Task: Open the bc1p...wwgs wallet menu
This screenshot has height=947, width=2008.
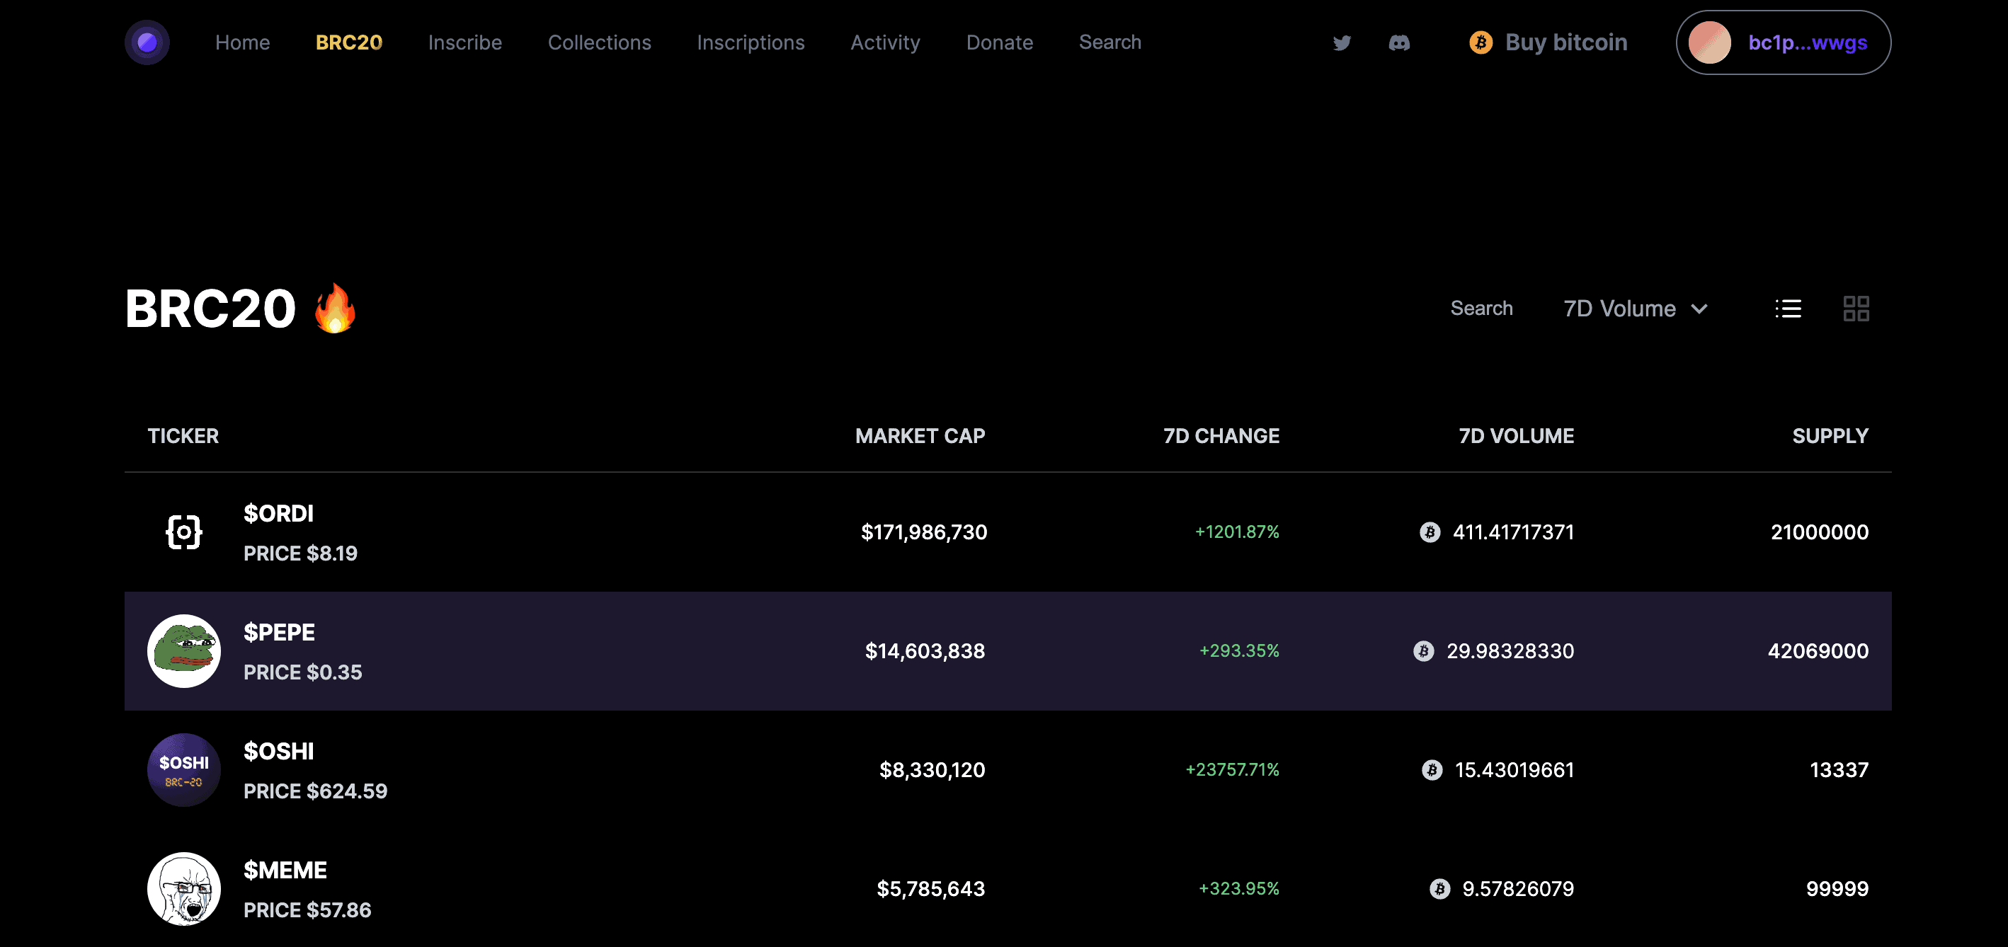Action: click(1807, 42)
